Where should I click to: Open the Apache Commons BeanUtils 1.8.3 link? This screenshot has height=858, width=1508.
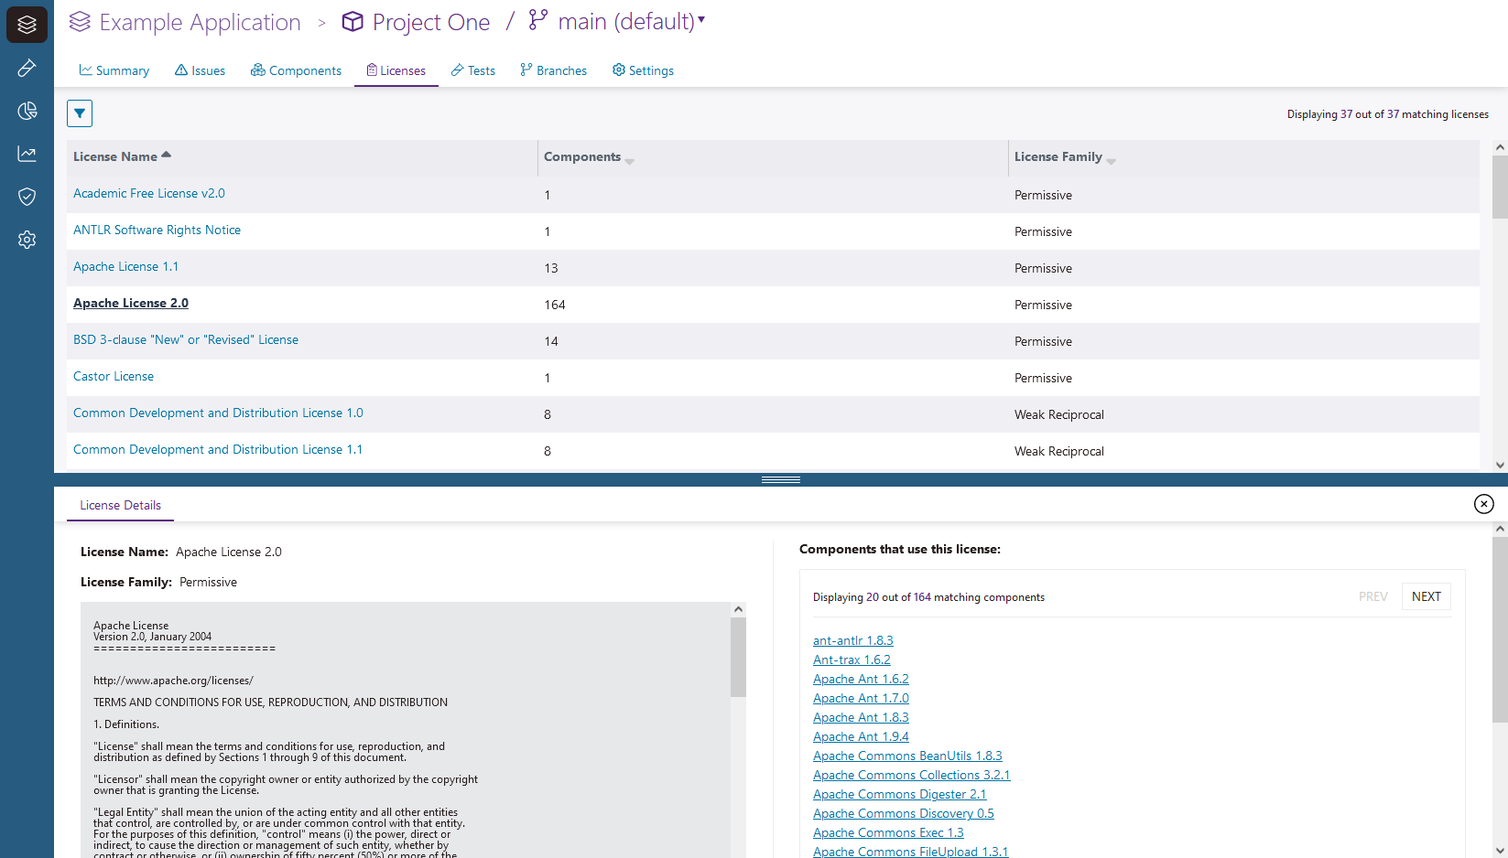906,756
